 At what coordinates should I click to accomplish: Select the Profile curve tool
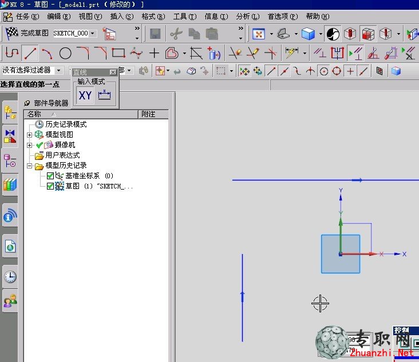12,53
